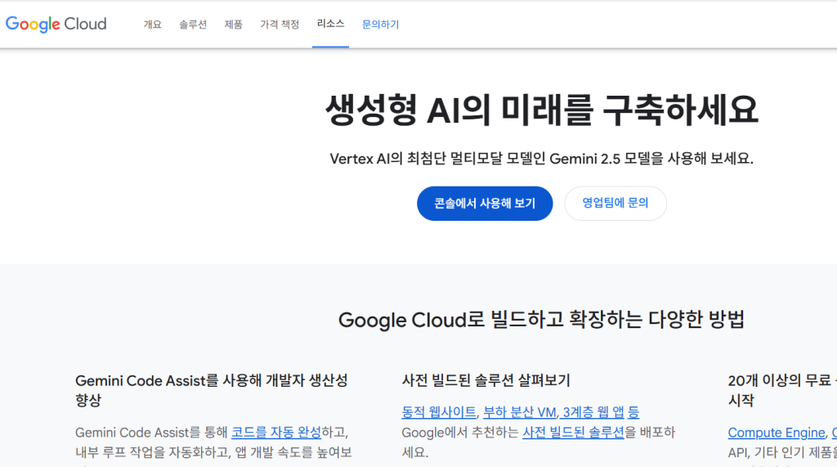Open the 코드를 자동 완성 link
The width and height of the screenshot is (837, 467).
pyautogui.click(x=275, y=432)
